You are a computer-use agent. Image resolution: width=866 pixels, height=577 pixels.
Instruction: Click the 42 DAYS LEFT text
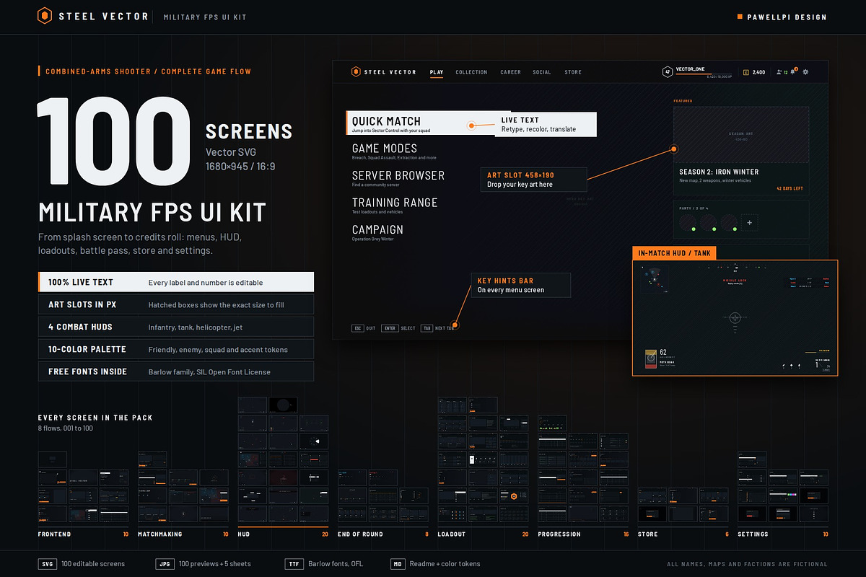click(790, 188)
